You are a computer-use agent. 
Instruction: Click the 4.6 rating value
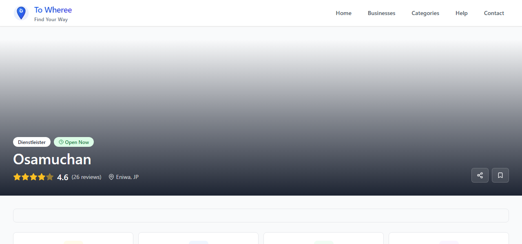tap(63, 177)
